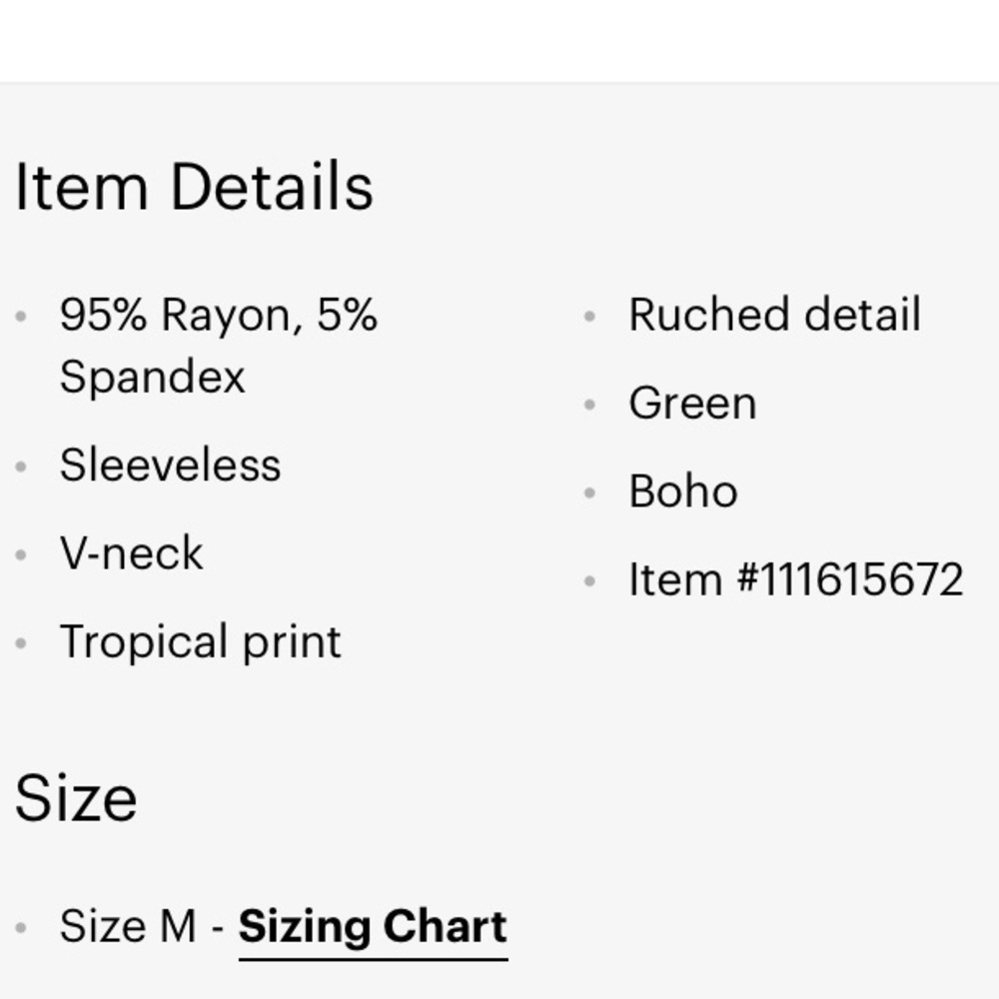
Task: Click the bullet beside Size M
Action: 20,928
